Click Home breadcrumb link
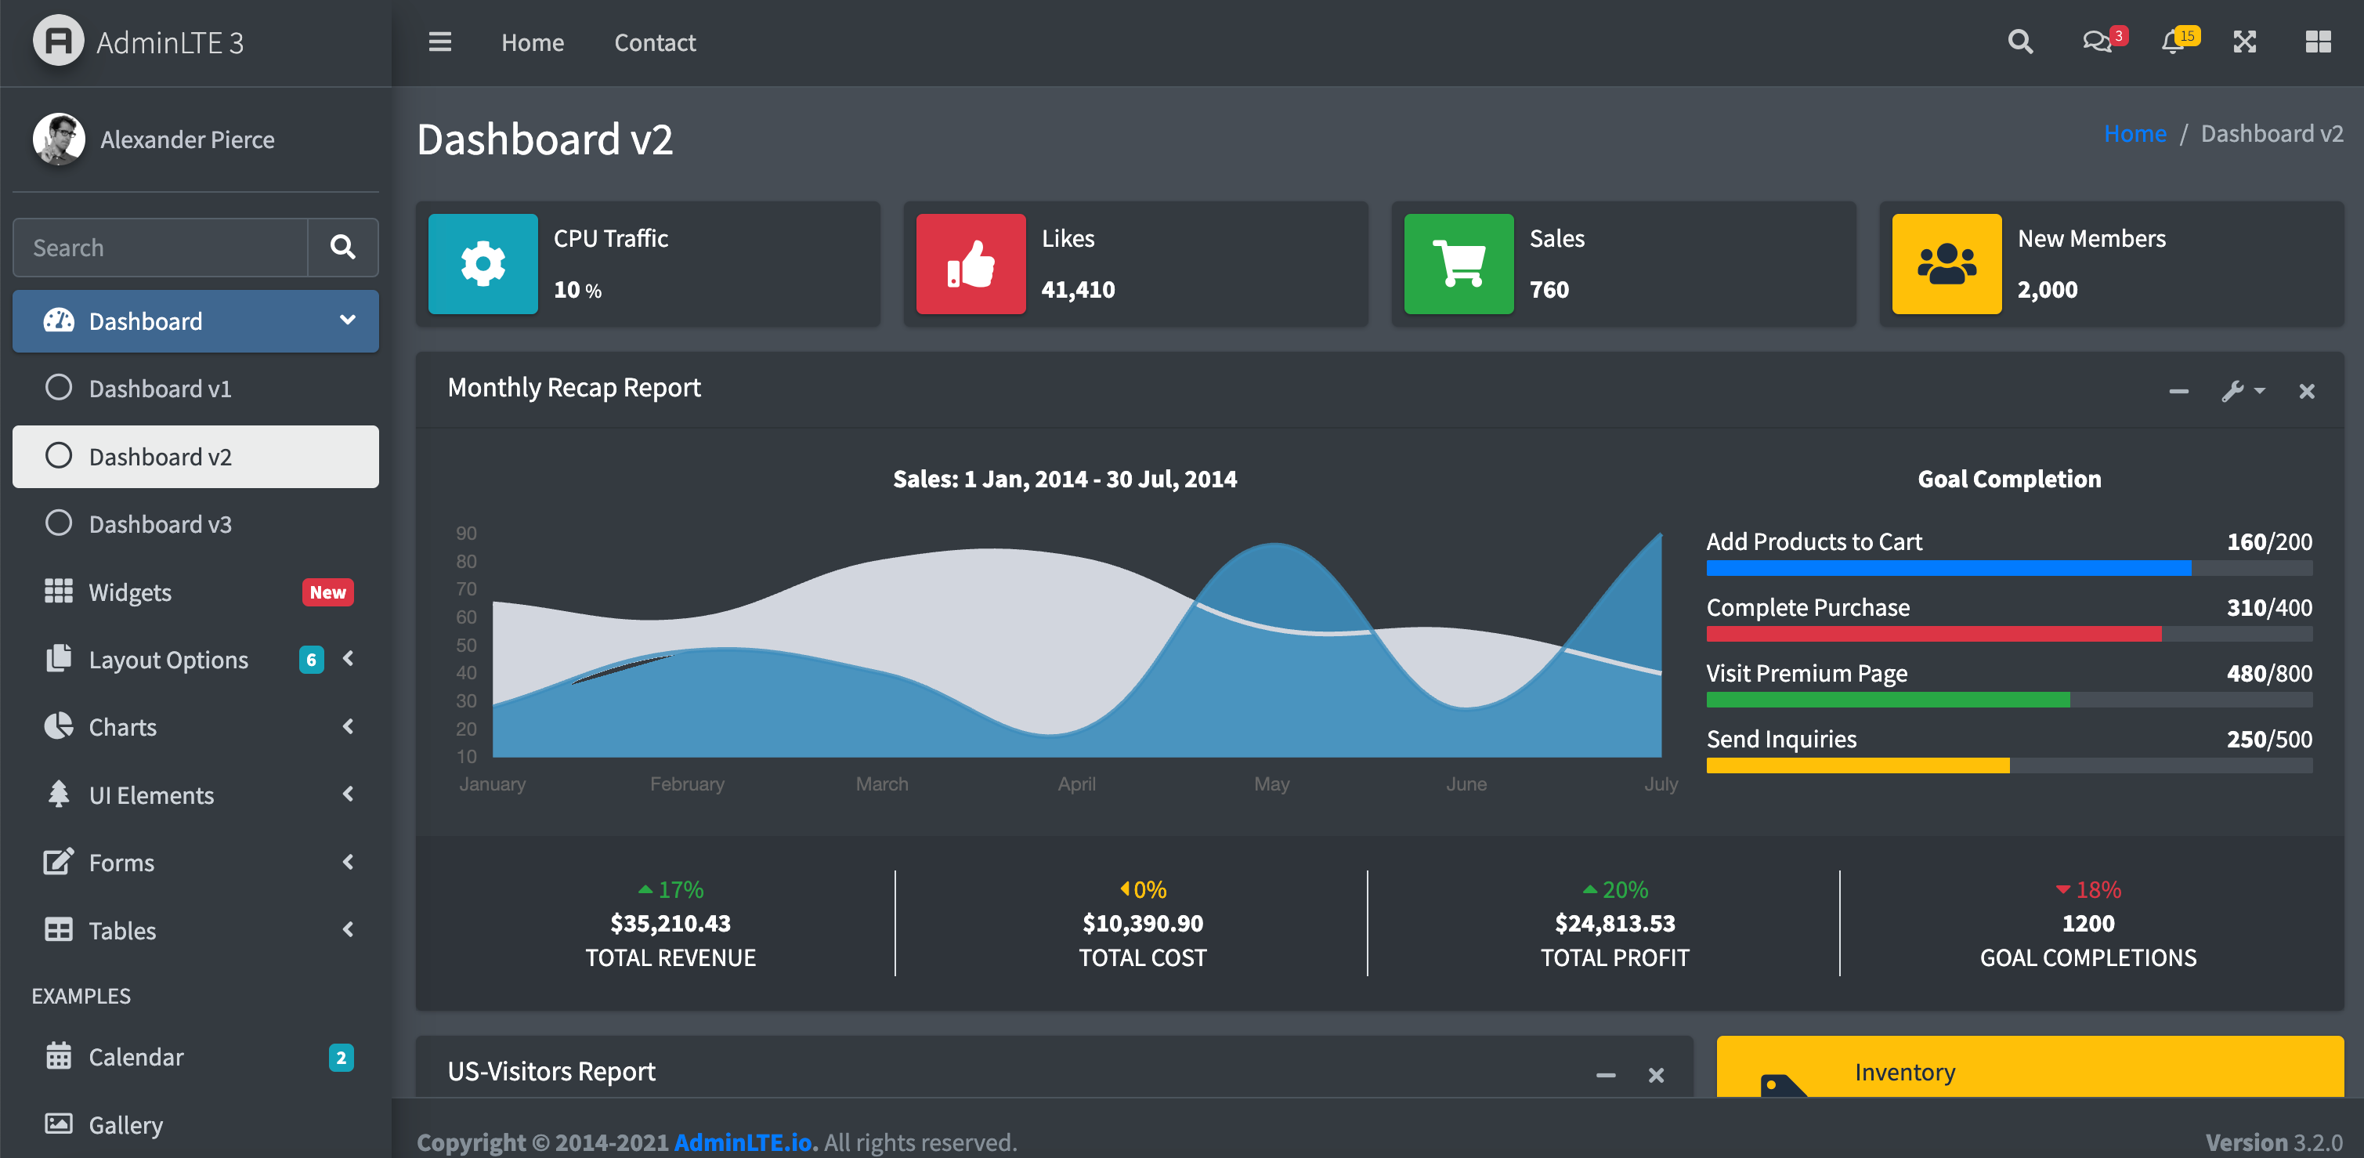 tap(2134, 134)
